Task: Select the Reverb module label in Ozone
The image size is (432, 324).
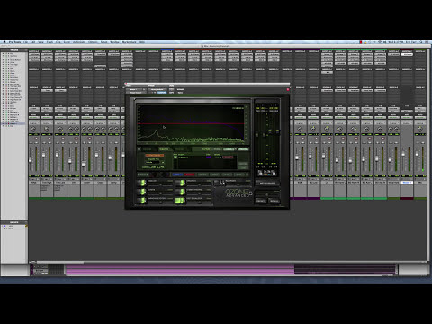Action: coord(151,190)
